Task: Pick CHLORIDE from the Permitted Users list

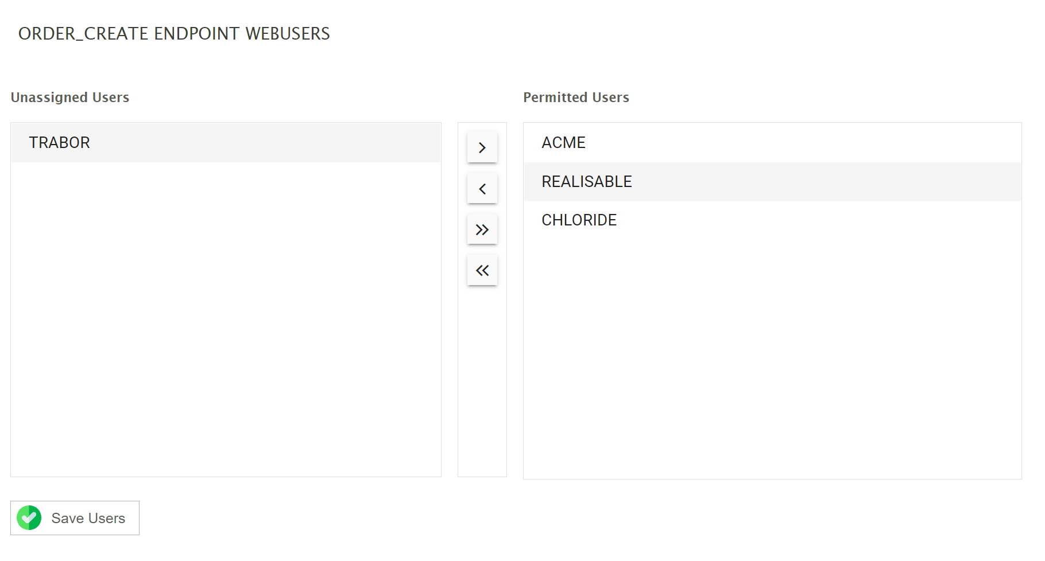Action: pyautogui.click(x=579, y=220)
